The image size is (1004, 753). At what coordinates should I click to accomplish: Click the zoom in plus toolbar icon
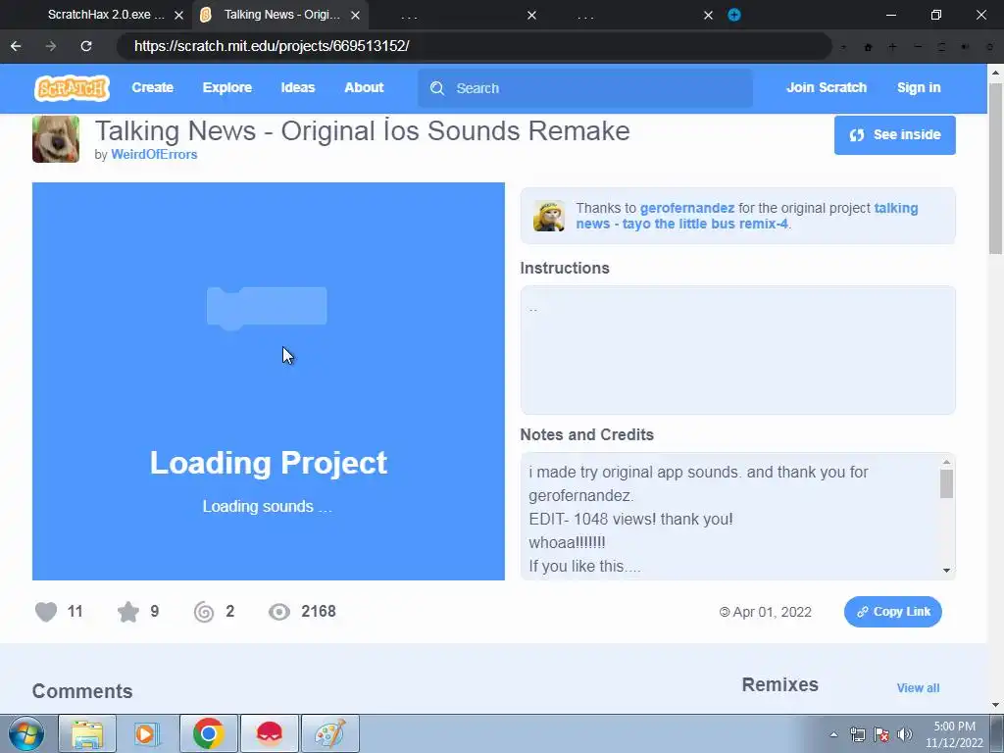click(x=892, y=47)
